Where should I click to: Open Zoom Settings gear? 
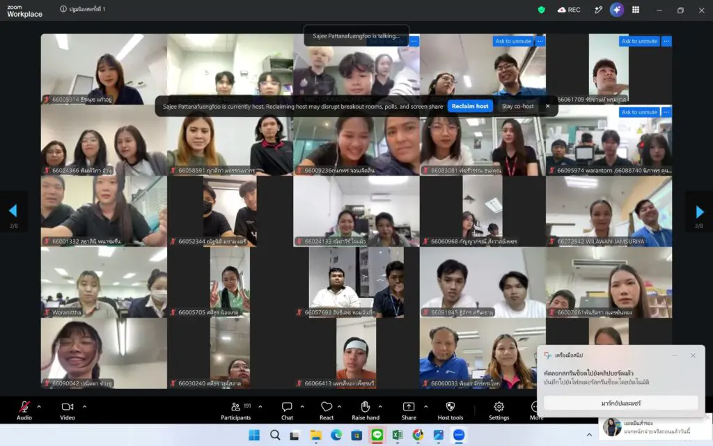pos(499,410)
